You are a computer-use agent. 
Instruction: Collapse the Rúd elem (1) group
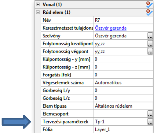point(38,12)
